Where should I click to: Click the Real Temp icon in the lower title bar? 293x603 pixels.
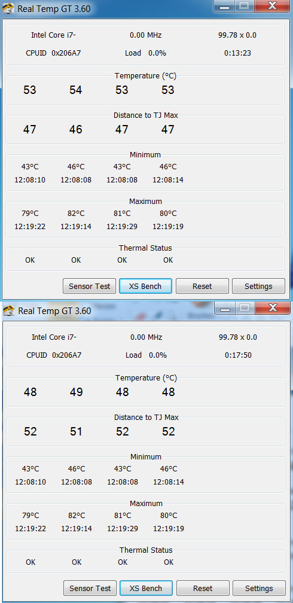click(x=8, y=310)
